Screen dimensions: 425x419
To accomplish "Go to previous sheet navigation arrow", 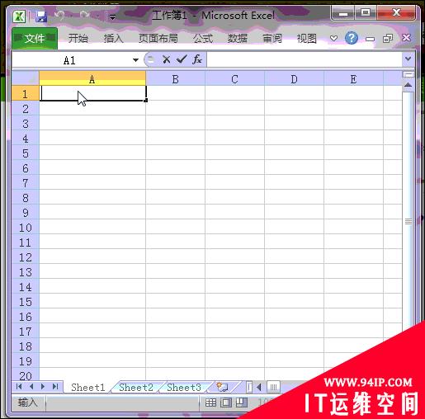I will tap(31, 387).
